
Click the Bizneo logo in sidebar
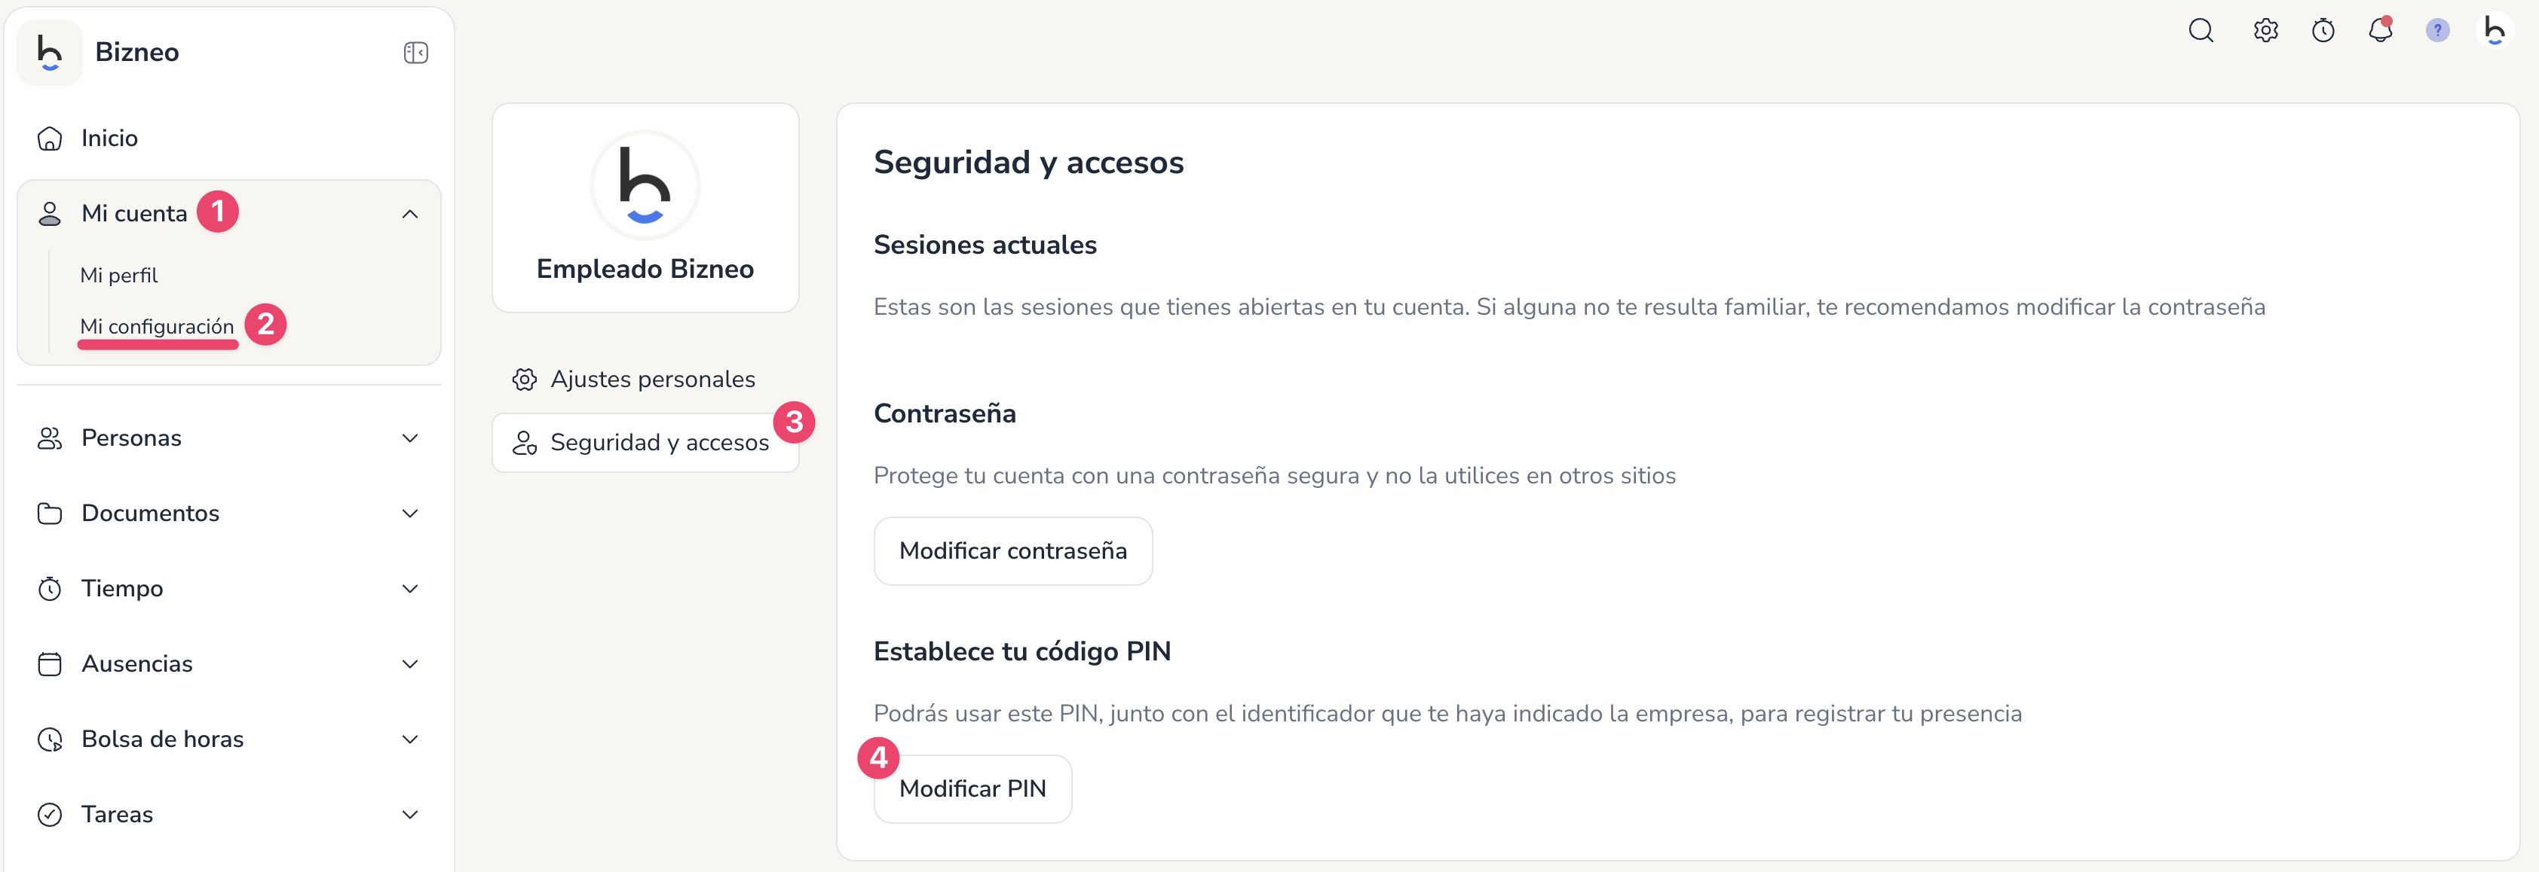(51, 52)
